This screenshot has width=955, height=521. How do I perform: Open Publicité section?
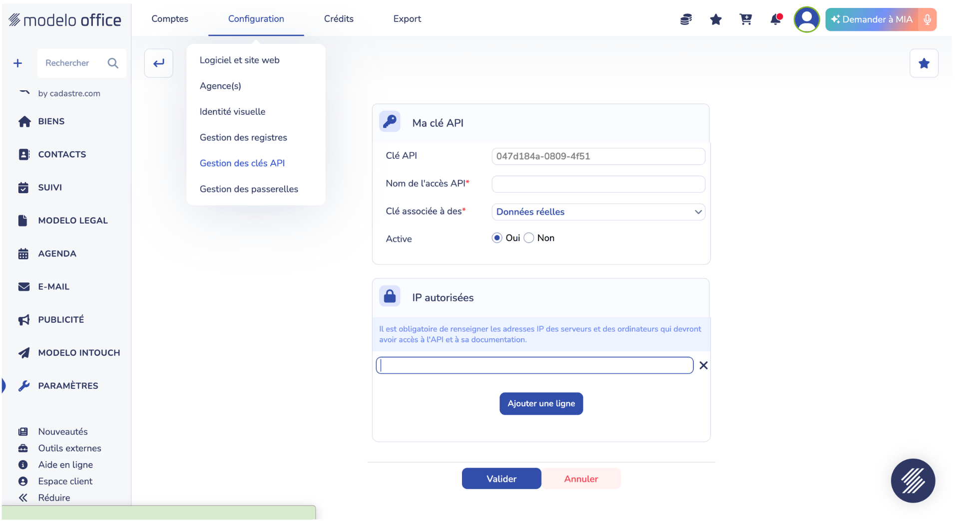click(x=51, y=319)
